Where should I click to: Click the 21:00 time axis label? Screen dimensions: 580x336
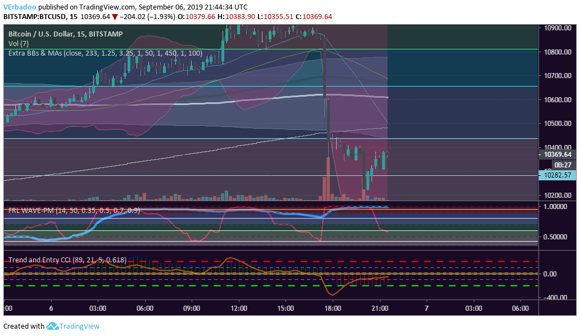(x=379, y=308)
